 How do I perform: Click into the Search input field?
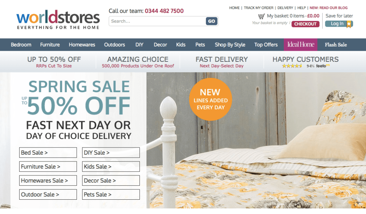(157, 21)
